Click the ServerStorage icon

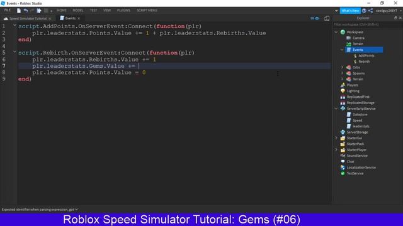pyautogui.click(x=343, y=132)
